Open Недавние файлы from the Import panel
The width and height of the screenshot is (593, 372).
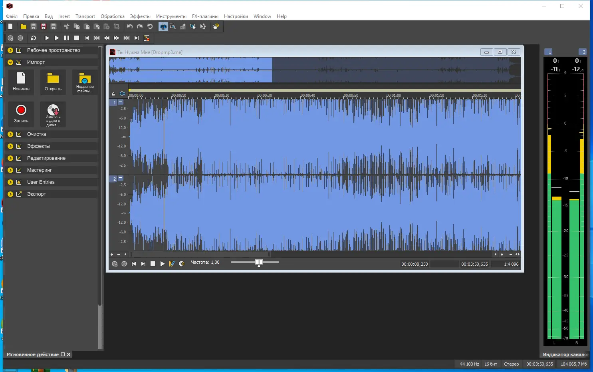coord(85,82)
